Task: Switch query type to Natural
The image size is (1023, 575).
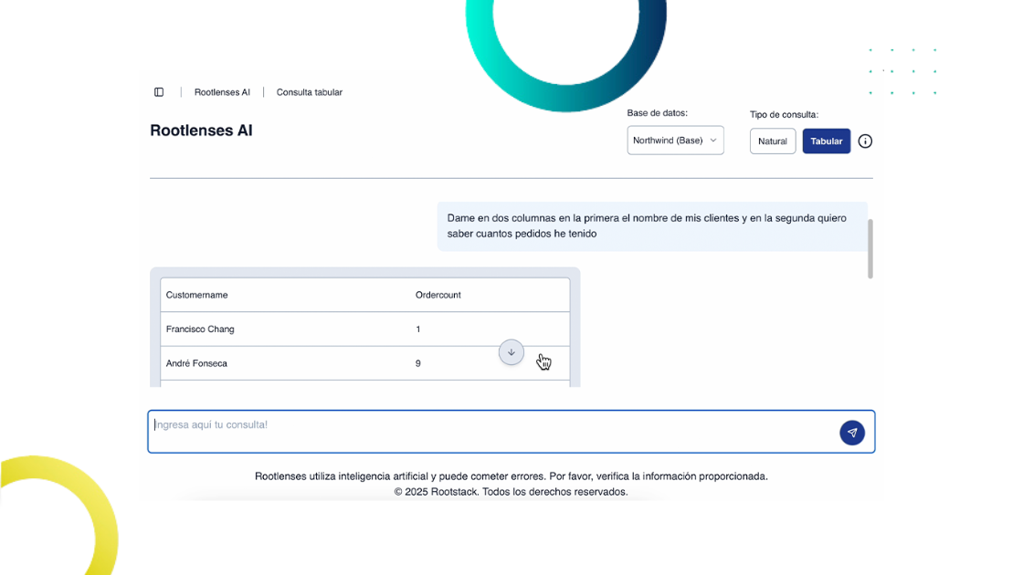Action: (x=773, y=141)
